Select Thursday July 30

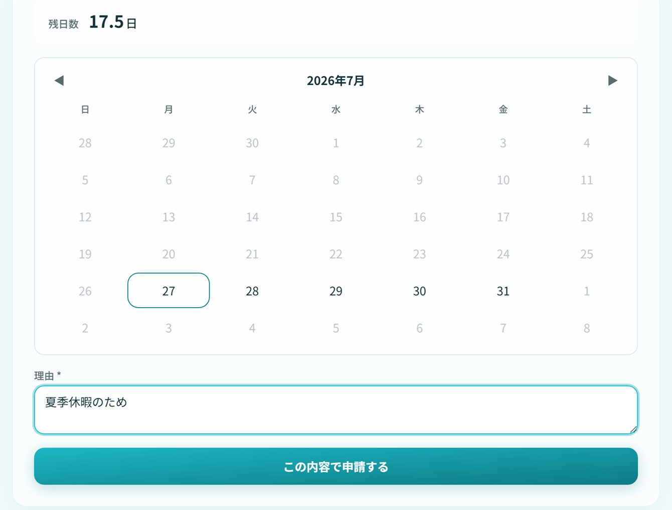point(419,291)
